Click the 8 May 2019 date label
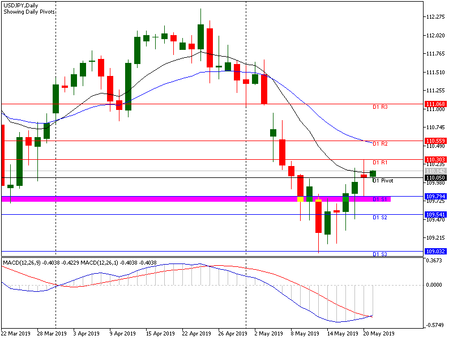The height and width of the screenshot is (340, 453). [305, 334]
